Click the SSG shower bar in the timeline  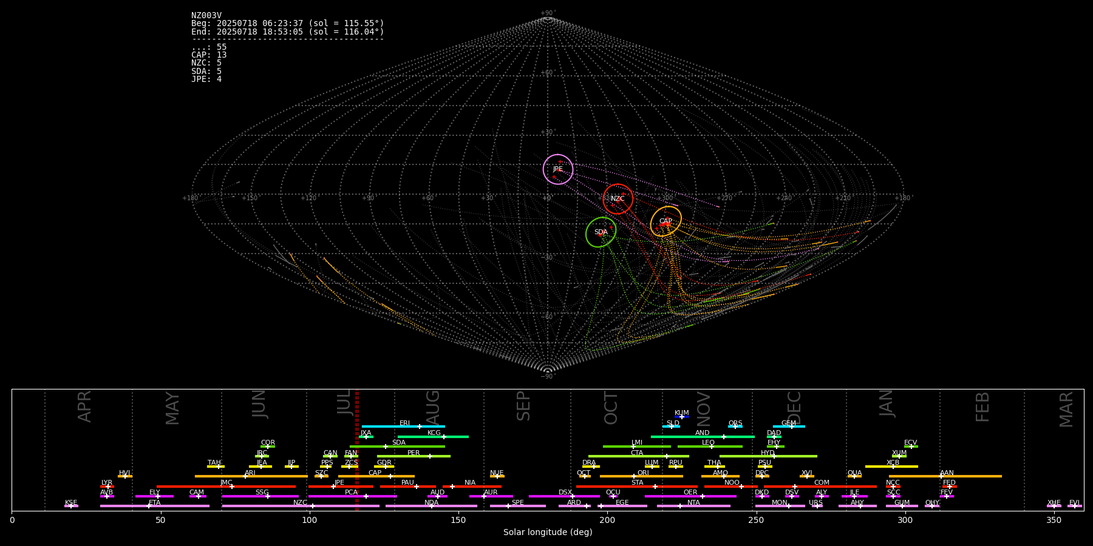pyautogui.click(x=260, y=496)
